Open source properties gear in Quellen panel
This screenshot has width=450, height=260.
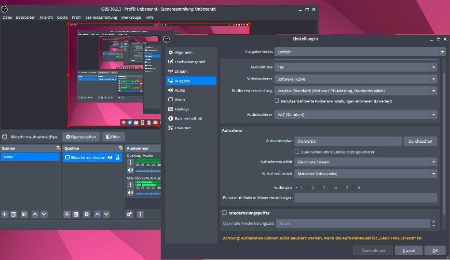coord(86,214)
